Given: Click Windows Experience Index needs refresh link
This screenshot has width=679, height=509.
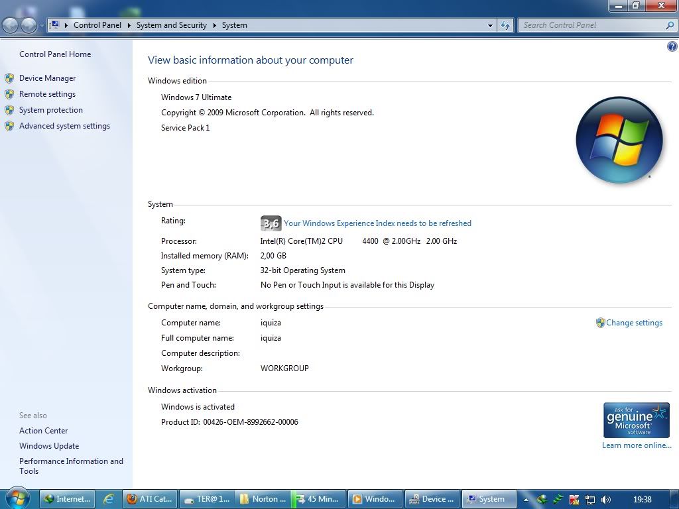Looking at the screenshot, I should [x=377, y=223].
